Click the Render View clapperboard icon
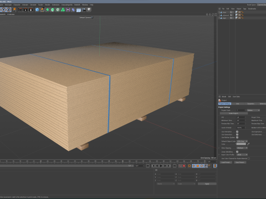The width and height of the screenshot is (266, 199). (x=21, y=9)
